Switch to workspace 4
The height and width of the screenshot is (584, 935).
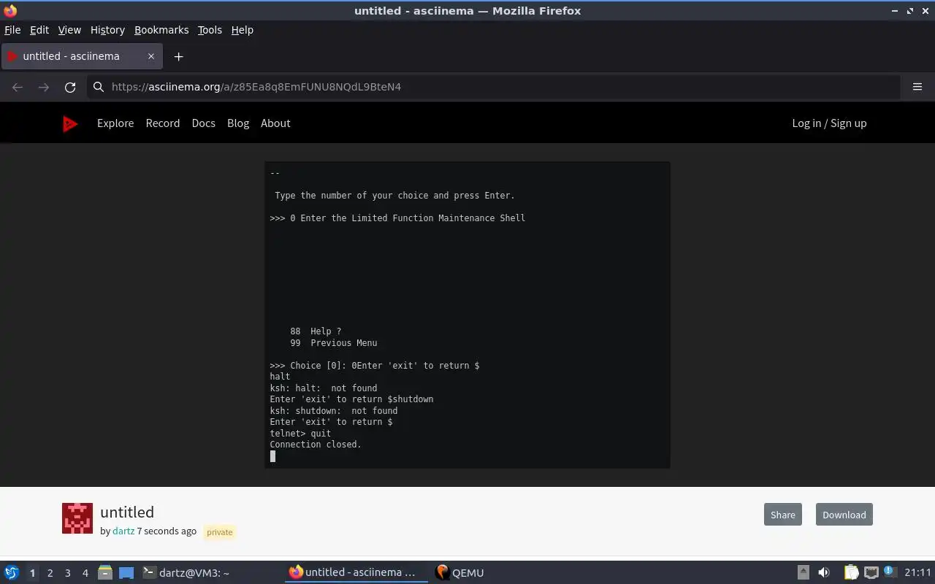(x=85, y=573)
